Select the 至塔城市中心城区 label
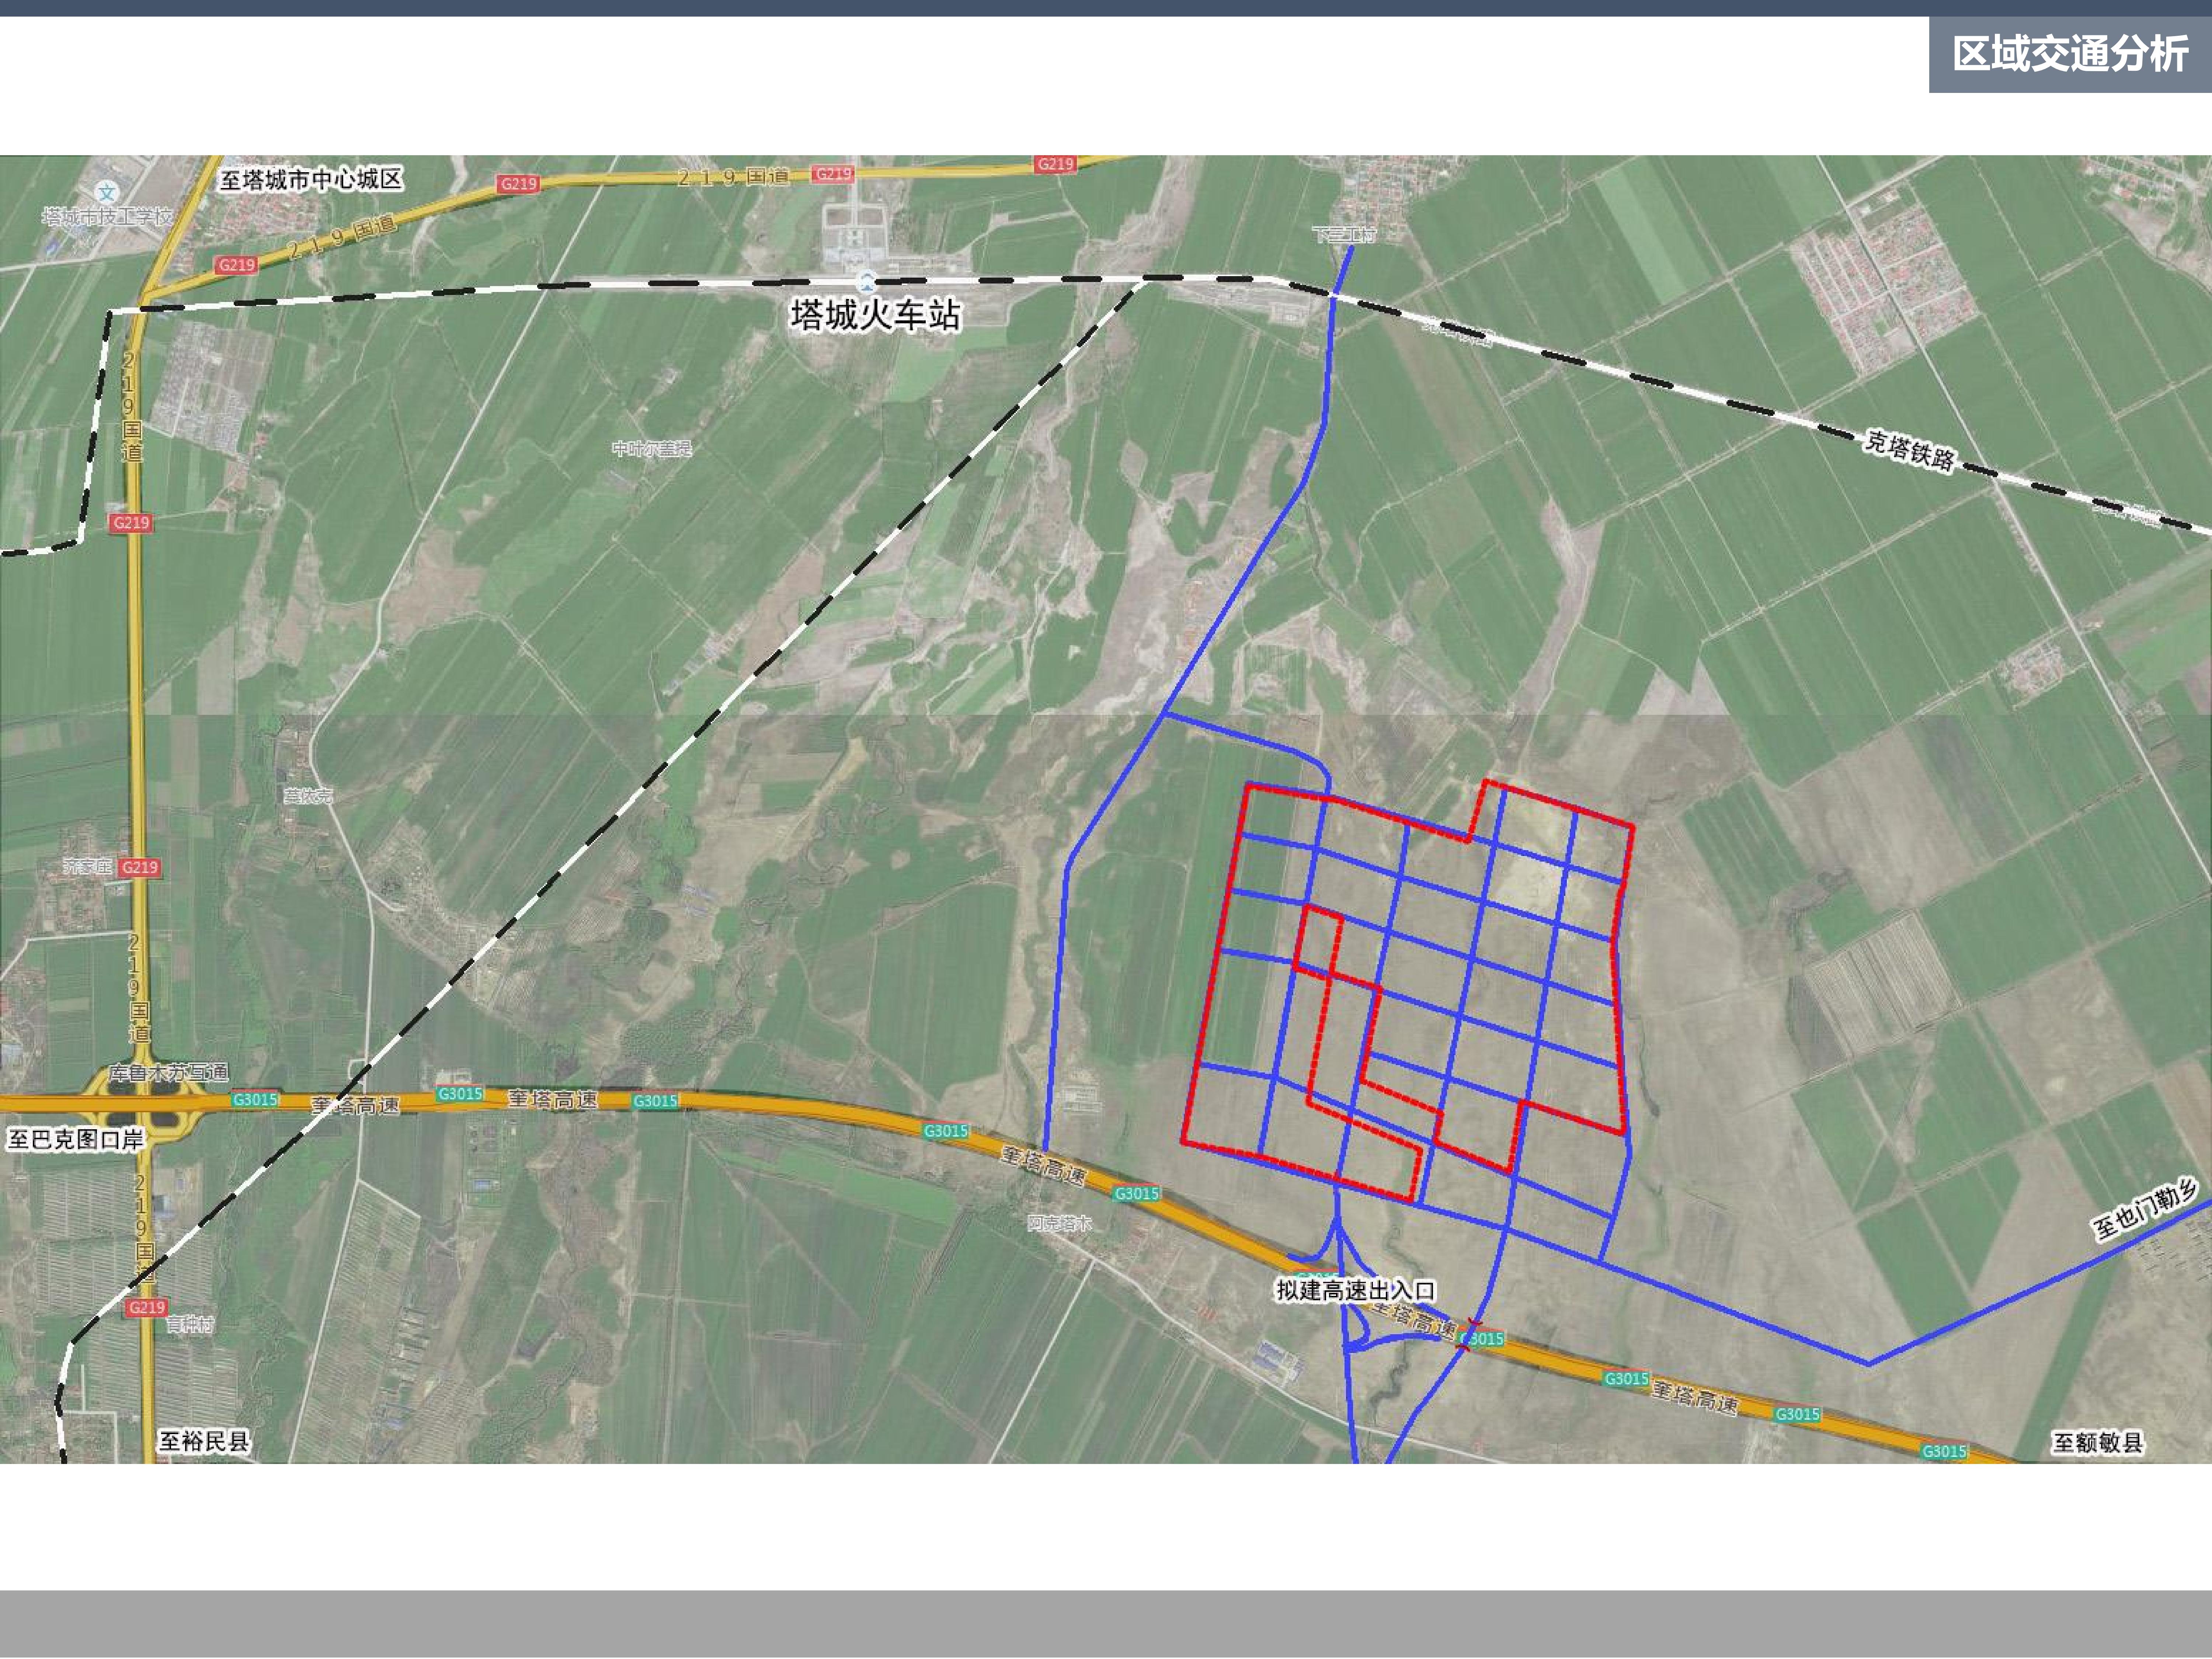2212x1659 pixels. tap(311, 180)
